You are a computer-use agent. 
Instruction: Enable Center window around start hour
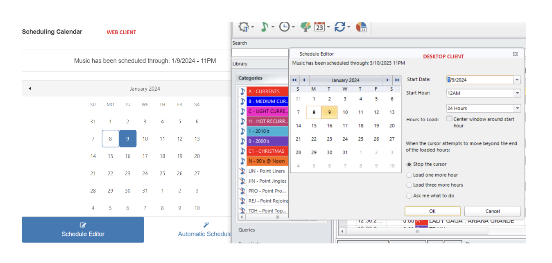coord(450,118)
